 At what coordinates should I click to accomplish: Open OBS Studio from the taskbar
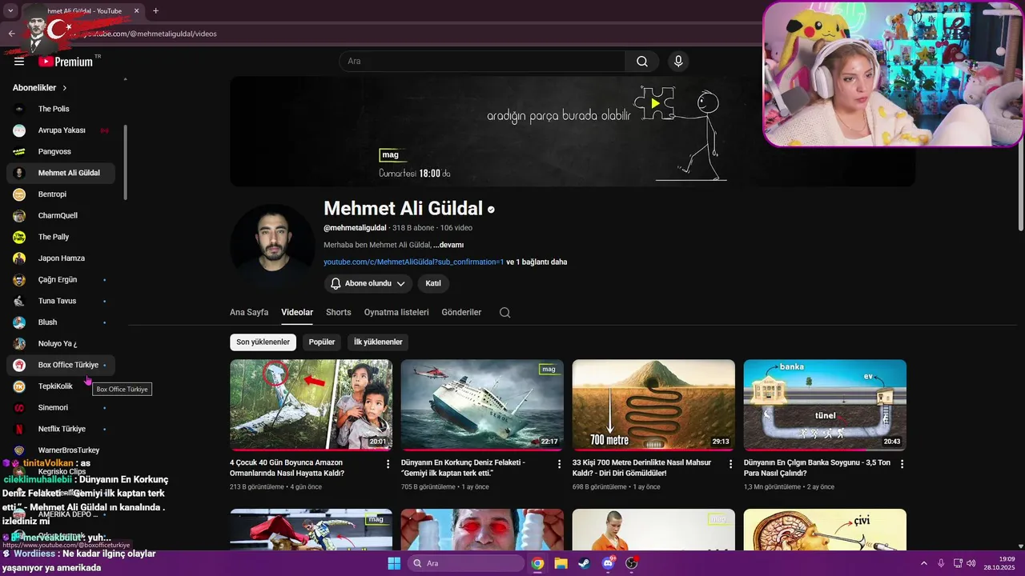pyautogui.click(x=632, y=563)
